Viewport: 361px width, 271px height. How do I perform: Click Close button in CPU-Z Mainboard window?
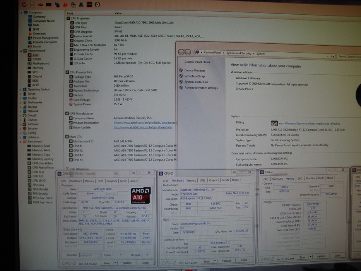pos(244,260)
